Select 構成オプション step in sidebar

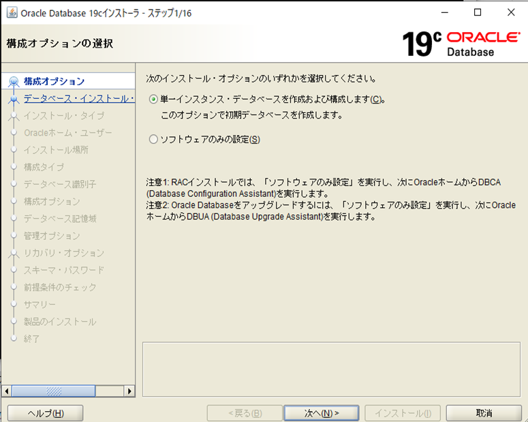coord(54,82)
